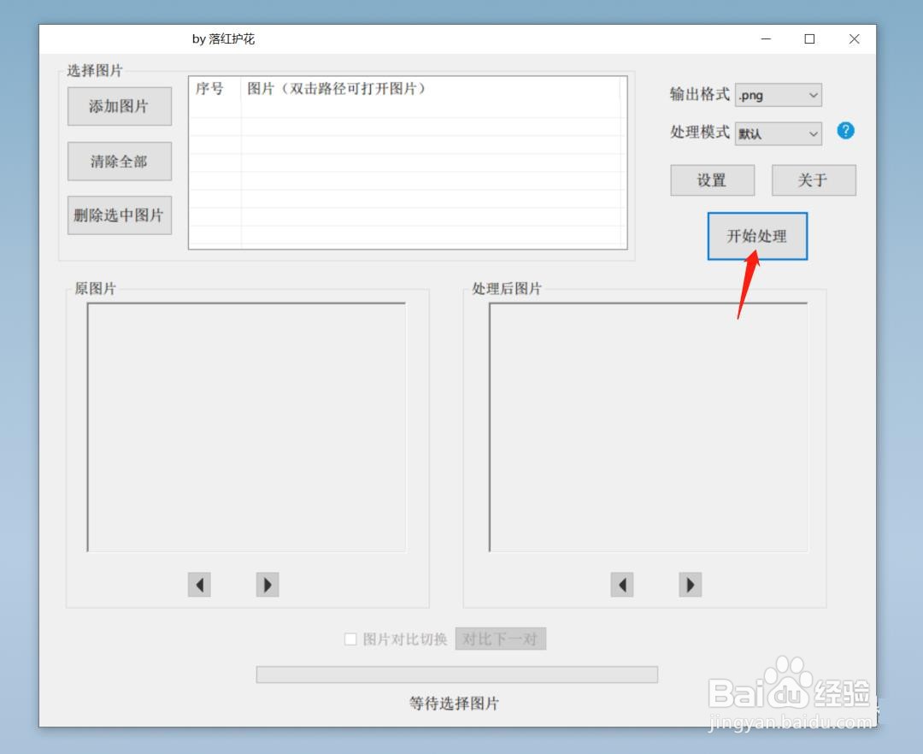
Task: Click the 对比下一对 compare button
Action: [501, 639]
